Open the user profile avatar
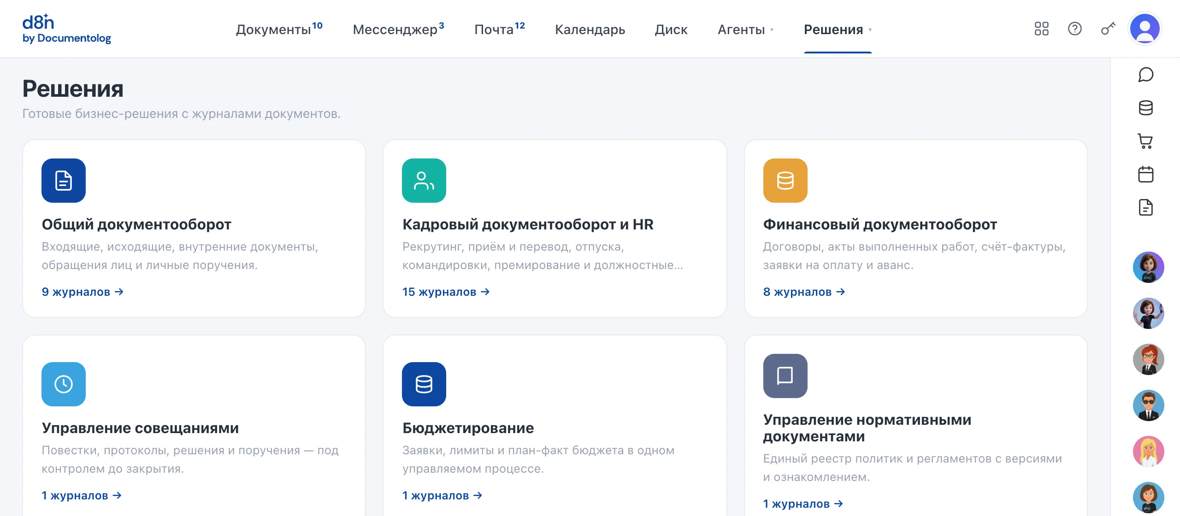 [1145, 29]
